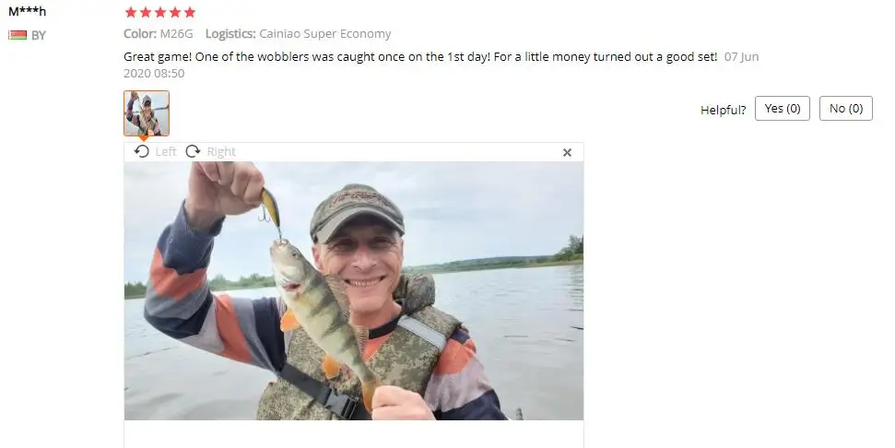Click the review text about wobblers
Image resolution: width=895 pixels, height=448 pixels.
point(420,56)
